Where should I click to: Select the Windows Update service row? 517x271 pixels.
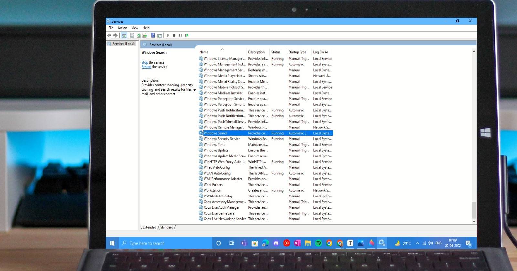click(x=216, y=150)
